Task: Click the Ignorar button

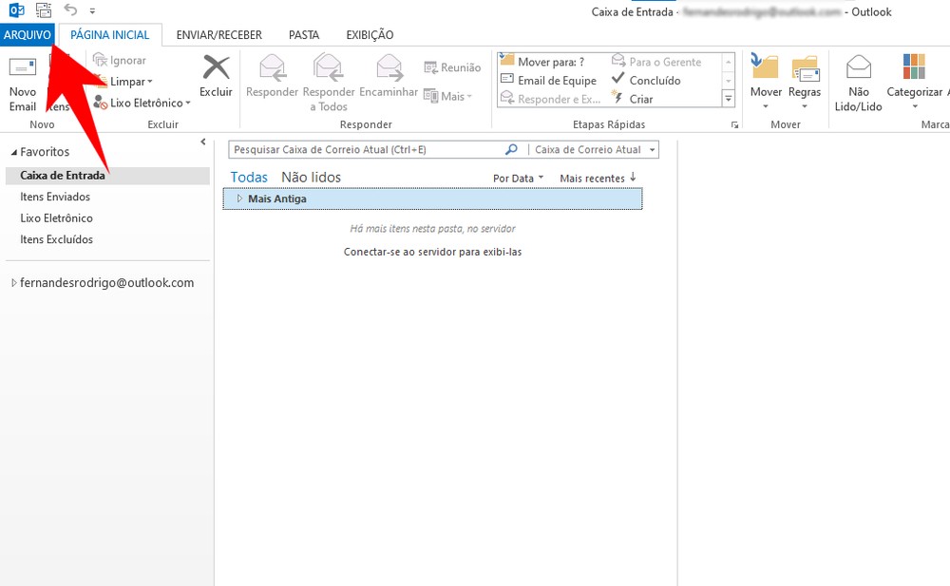Action: tap(120, 60)
